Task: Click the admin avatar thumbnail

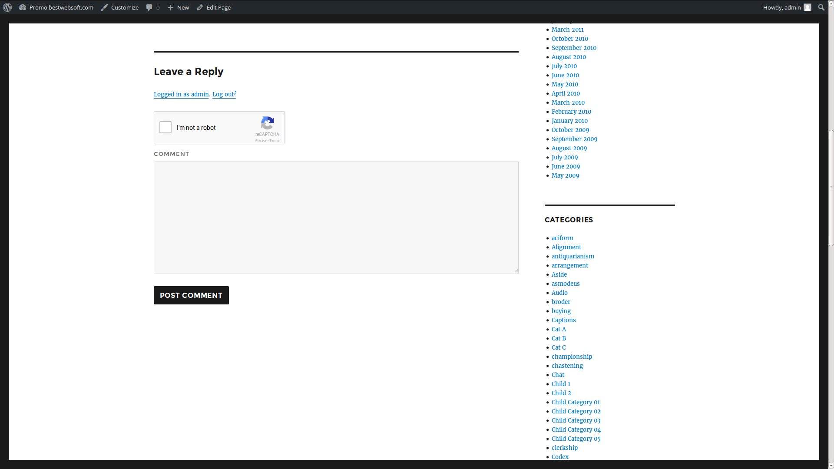Action: (808, 7)
